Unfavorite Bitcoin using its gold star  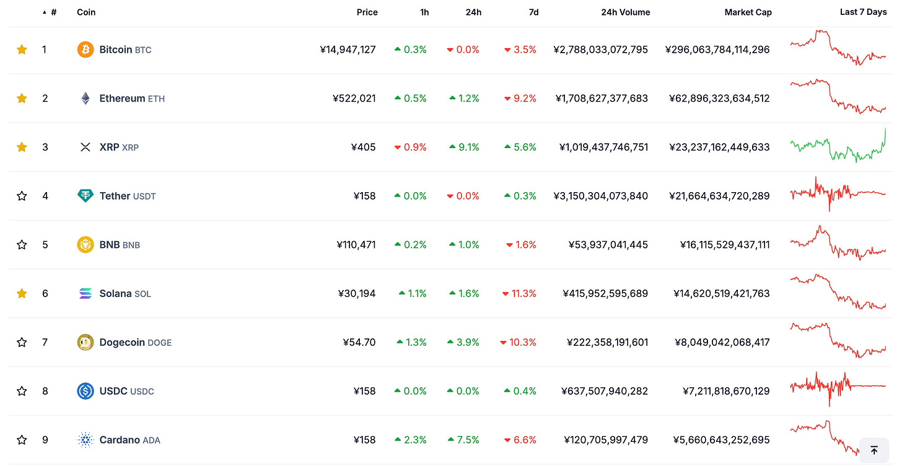click(x=22, y=50)
